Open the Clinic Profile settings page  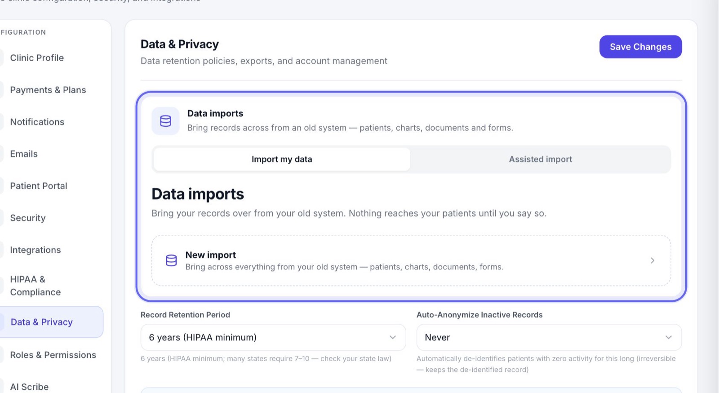[37, 58]
